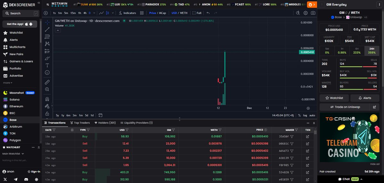Screen dimensions: 384x183
Task: Hide ad link under Telegram Casino
Action: 375,164
